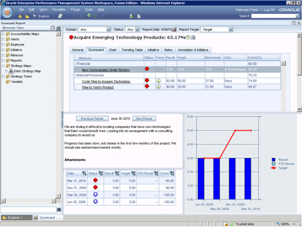This screenshot has height=227, width=302.
Task: Click the Explore bottom tab
Action: point(16,218)
